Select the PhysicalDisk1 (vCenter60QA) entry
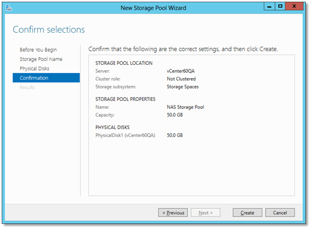Screen dimensions: 311x229 (x=125, y=135)
